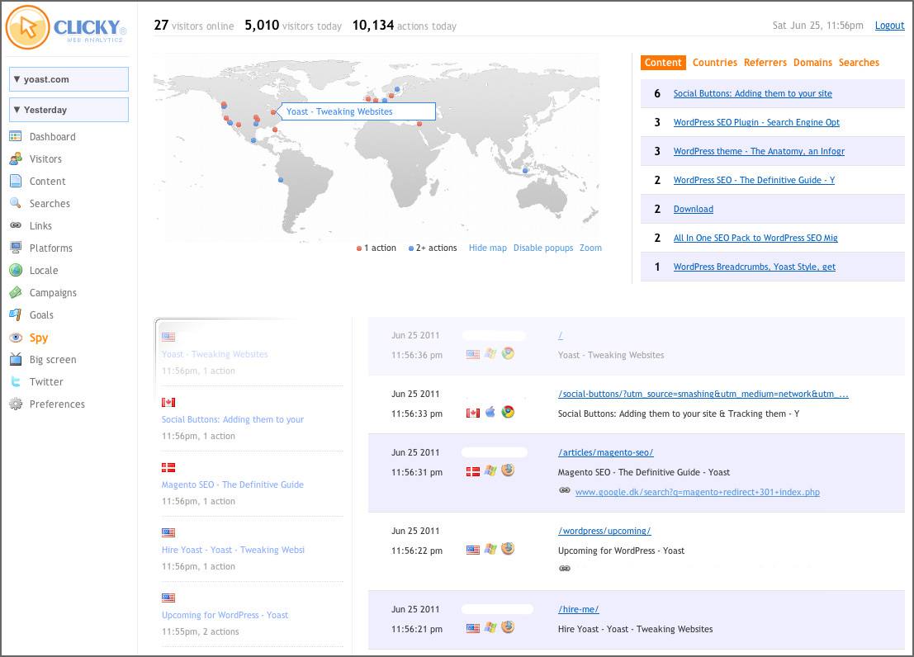Switch to the Referrers tab
The height and width of the screenshot is (657, 914).
tap(765, 63)
